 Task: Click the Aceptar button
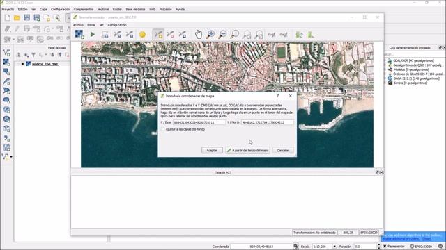tap(212, 150)
